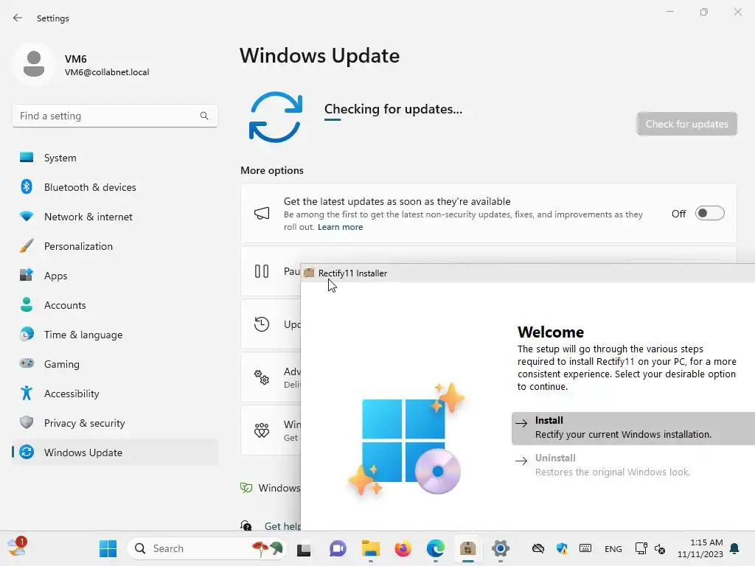
Task: Click the megaphone icon for latest updates
Action: (262, 213)
